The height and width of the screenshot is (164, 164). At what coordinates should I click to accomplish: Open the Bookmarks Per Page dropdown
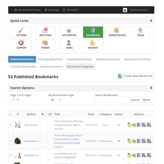click(55, 100)
